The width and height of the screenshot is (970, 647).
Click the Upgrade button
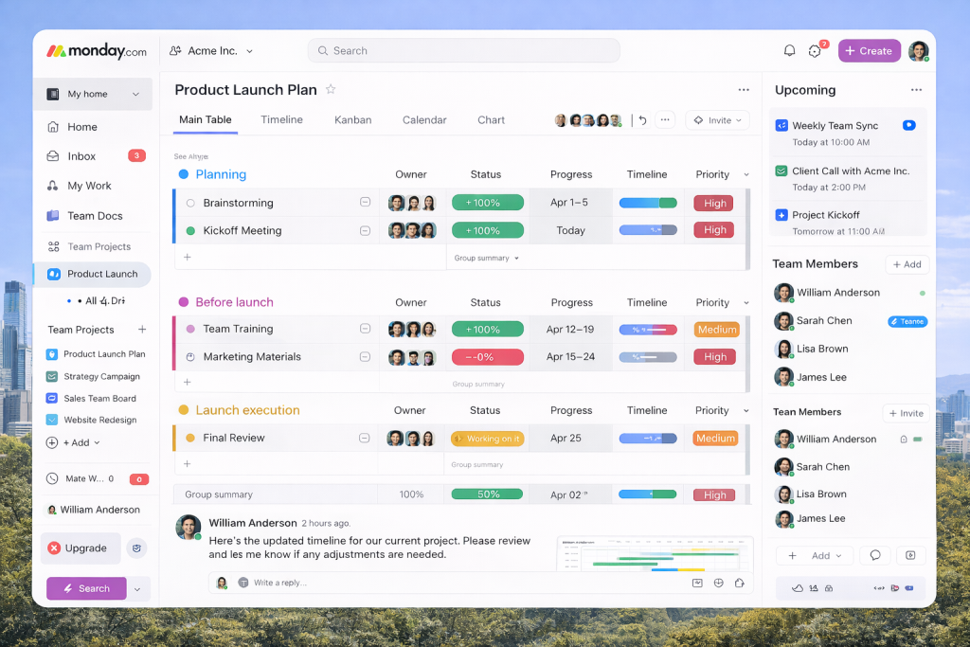pos(81,548)
